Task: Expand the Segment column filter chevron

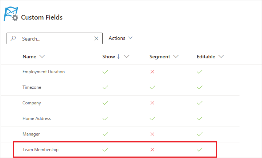Action: [x=176, y=57]
